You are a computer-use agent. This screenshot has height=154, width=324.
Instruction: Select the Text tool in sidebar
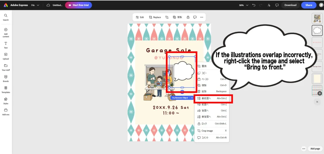coord(6,45)
